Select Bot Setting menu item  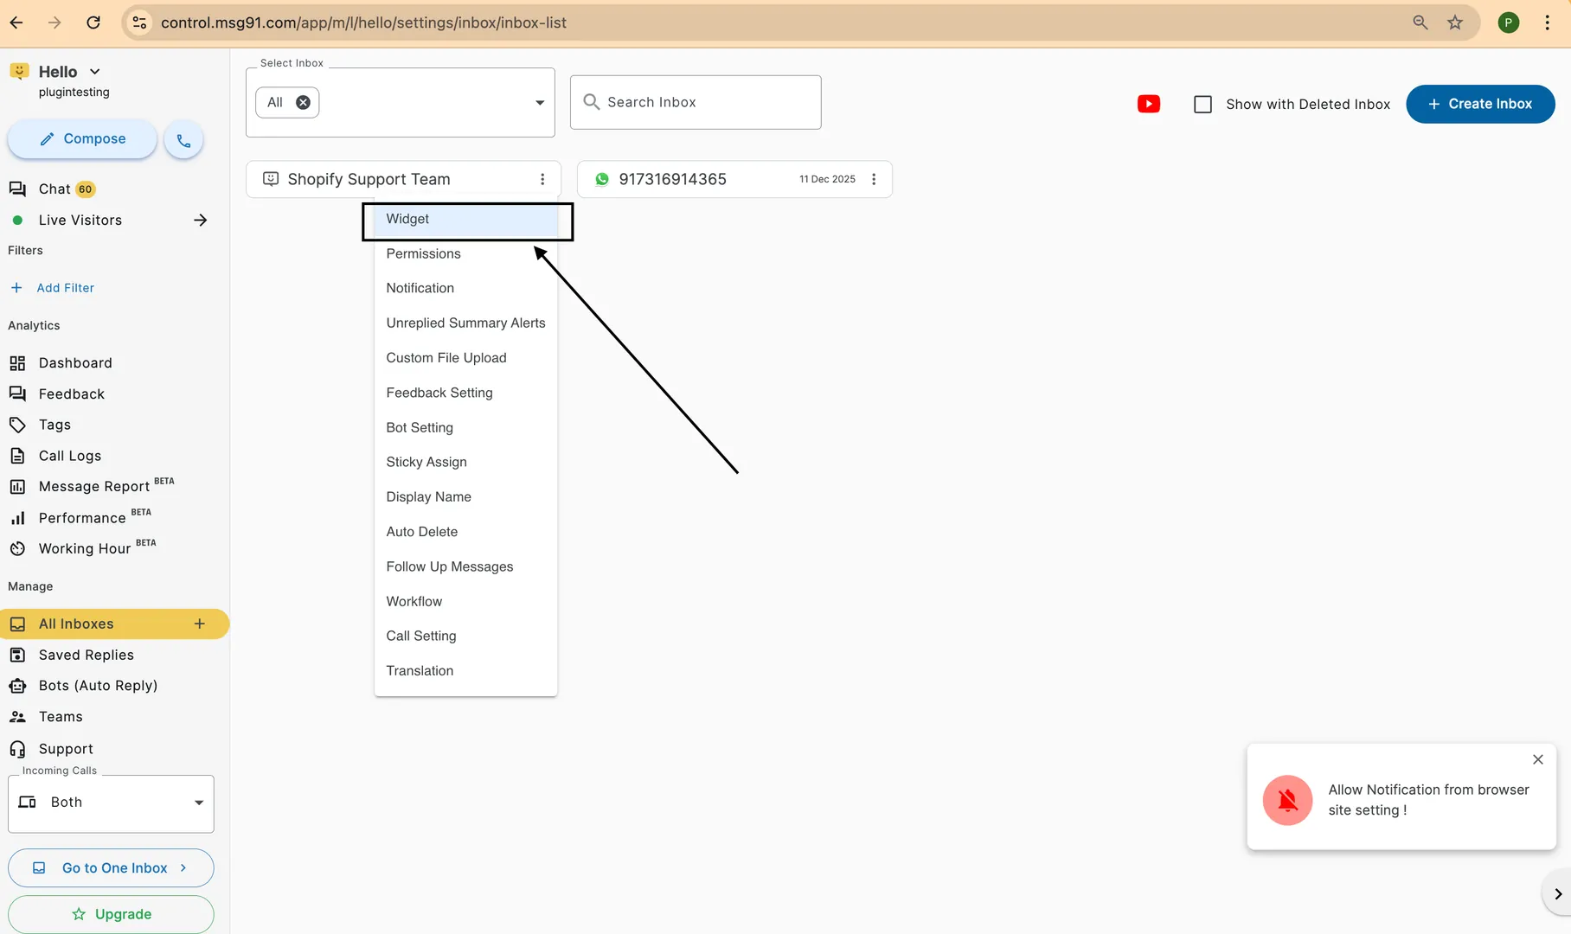[x=465, y=427]
